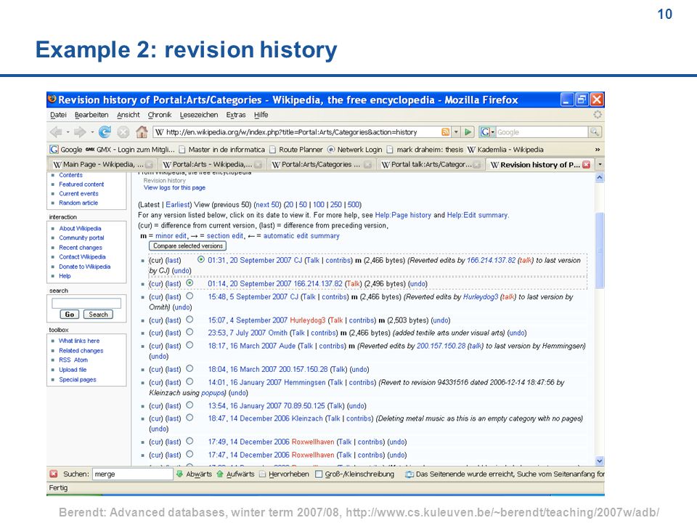Close the Main Page - Wikipedia tab
The image size is (697, 523).
[x=150, y=165]
